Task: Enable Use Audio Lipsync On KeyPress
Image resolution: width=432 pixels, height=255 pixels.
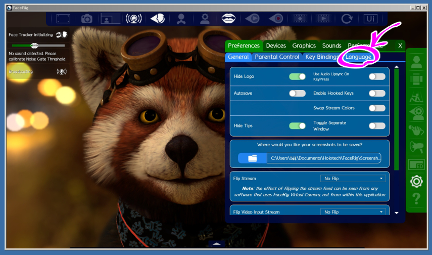Action: pyautogui.click(x=377, y=76)
